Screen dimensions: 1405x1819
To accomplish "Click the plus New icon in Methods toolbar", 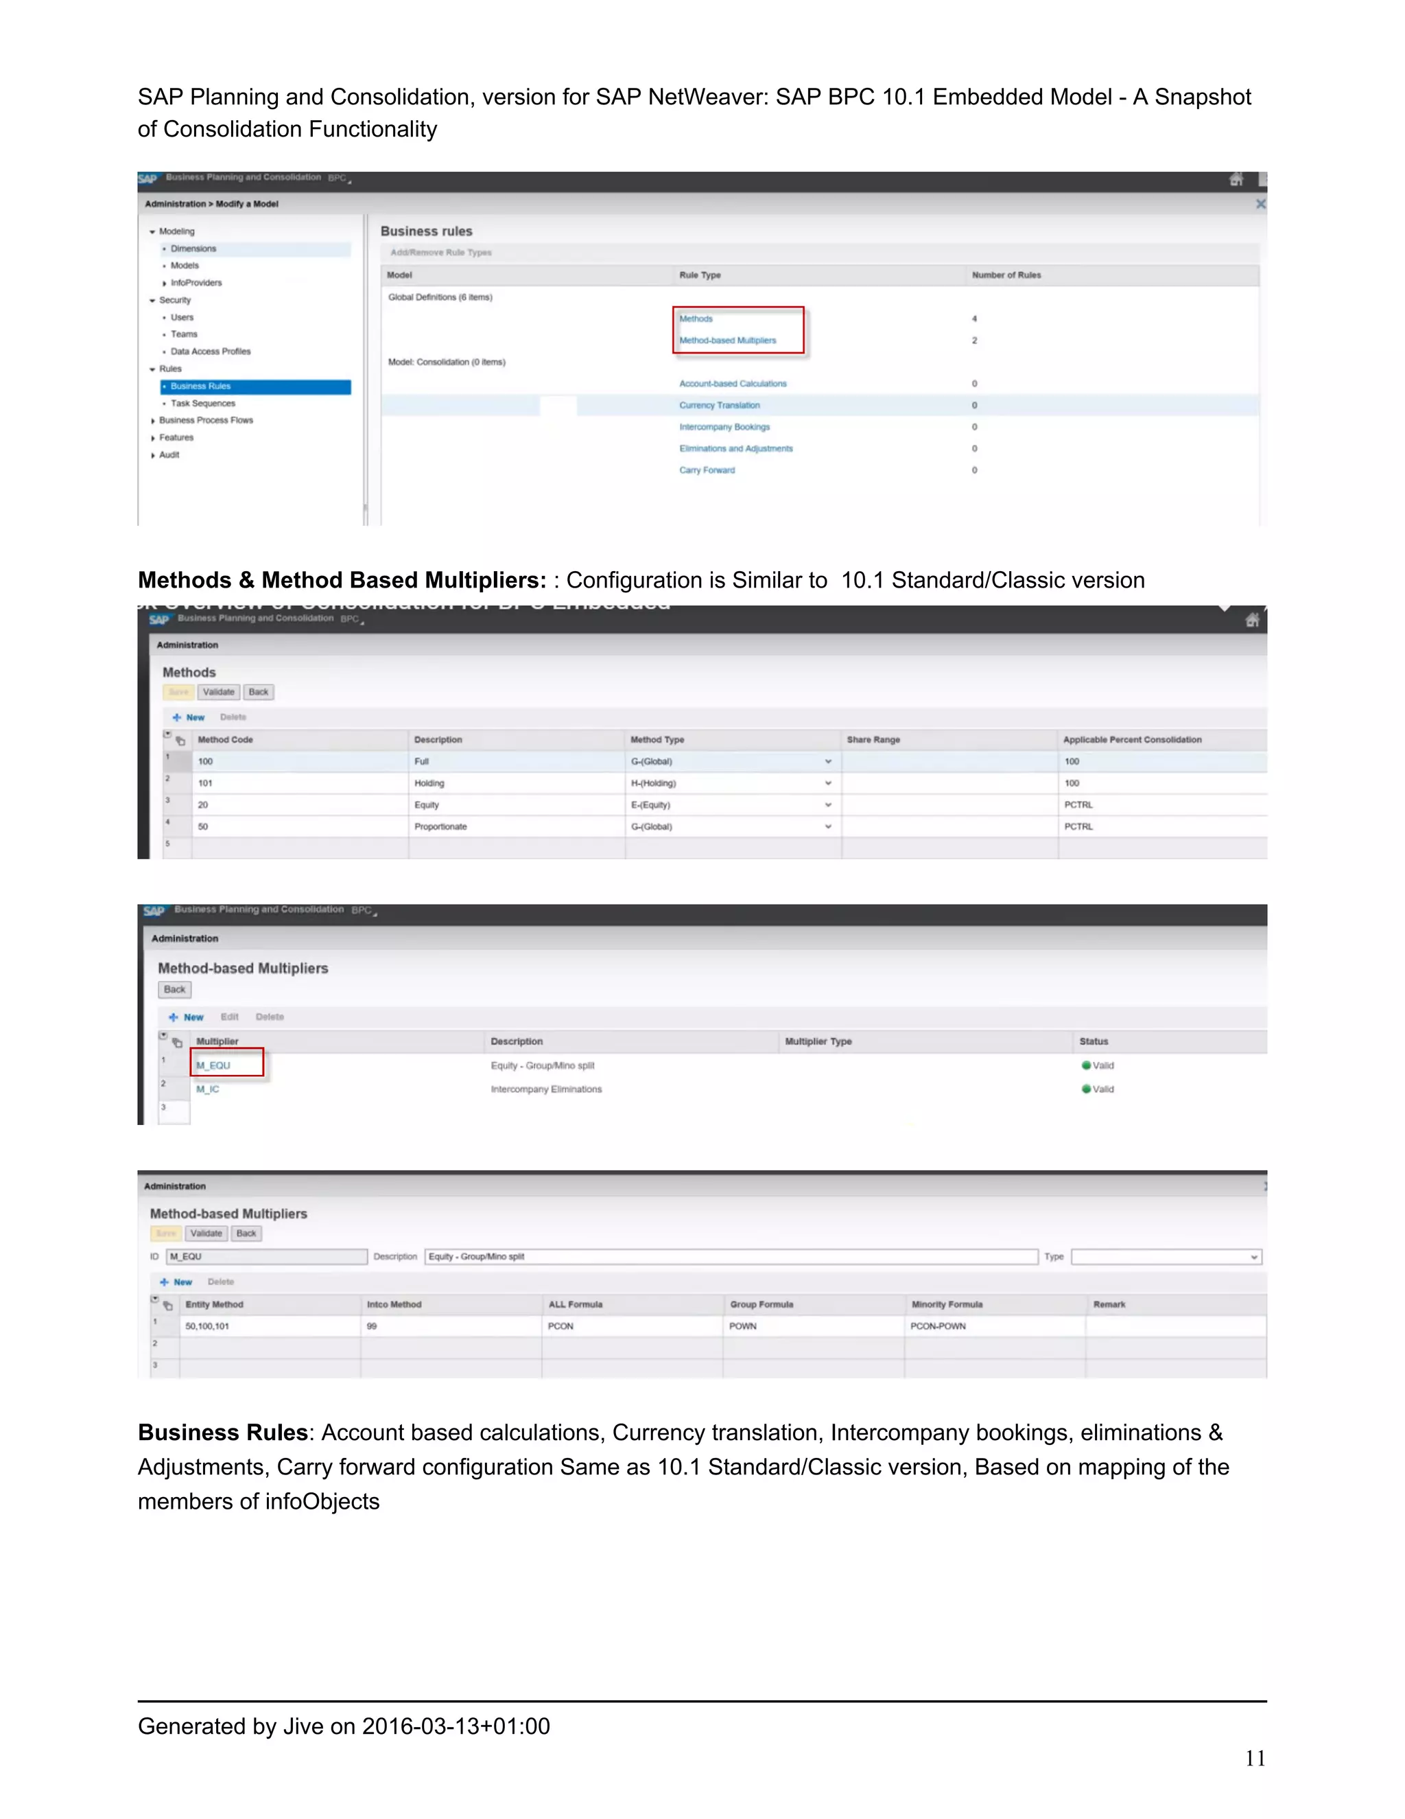I will (176, 717).
